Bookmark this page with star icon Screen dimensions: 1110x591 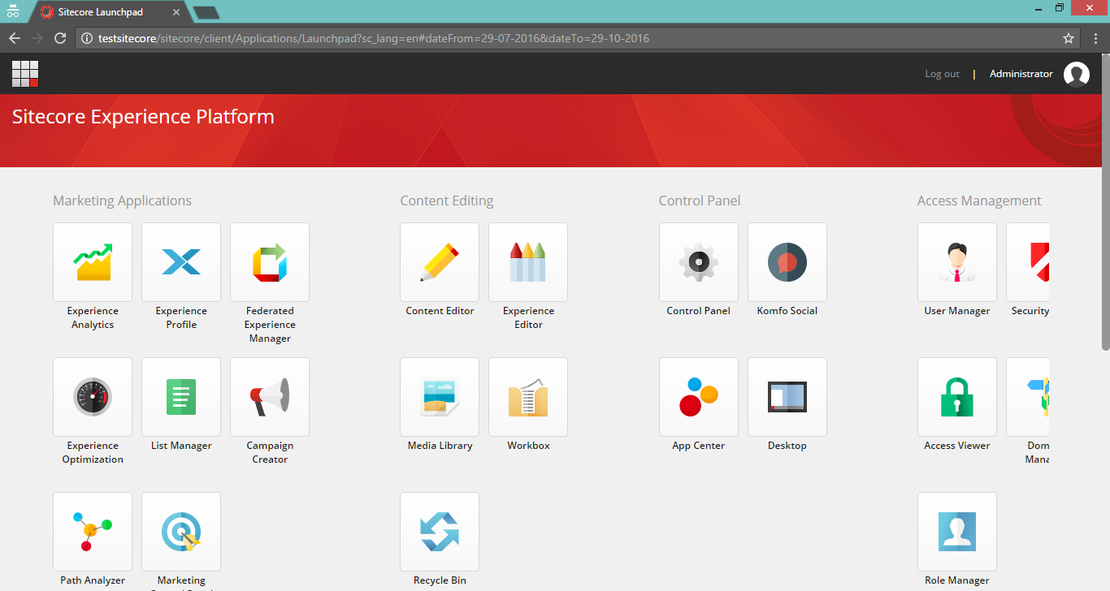(1069, 38)
